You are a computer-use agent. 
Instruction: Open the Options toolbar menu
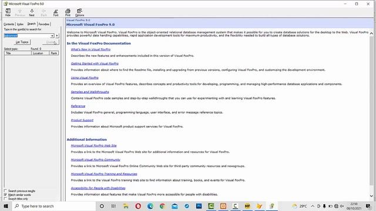tap(80, 12)
